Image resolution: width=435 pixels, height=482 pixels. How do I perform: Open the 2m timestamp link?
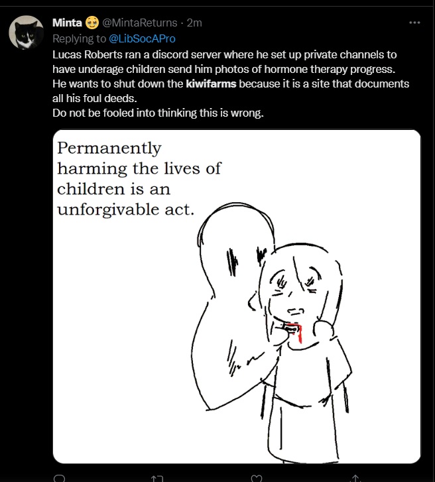tap(194, 23)
